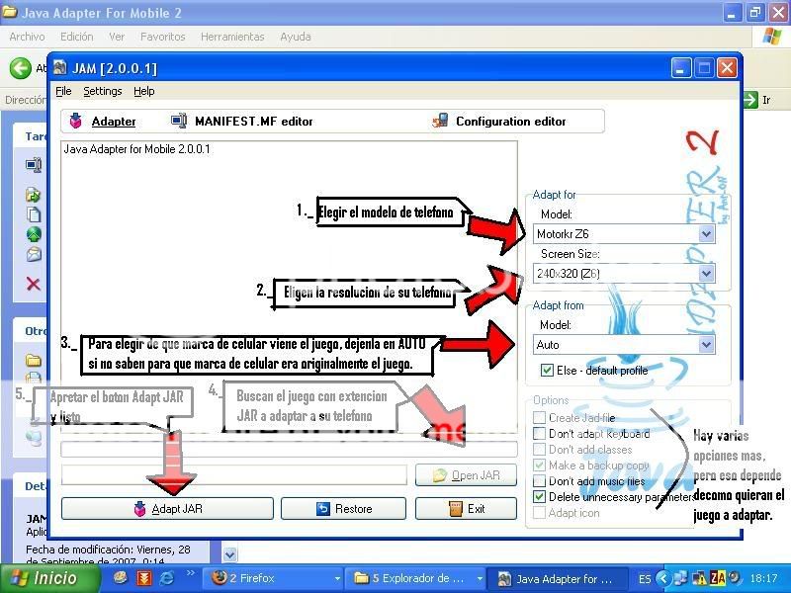
Task: Click the red delete X in sidebar
Action: point(34,284)
